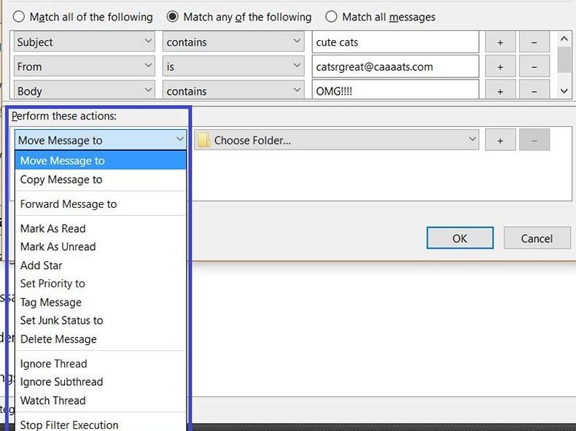Viewport: 576px width, 431px height.
Task: Open the Subject field dropdown
Action: click(x=84, y=42)
